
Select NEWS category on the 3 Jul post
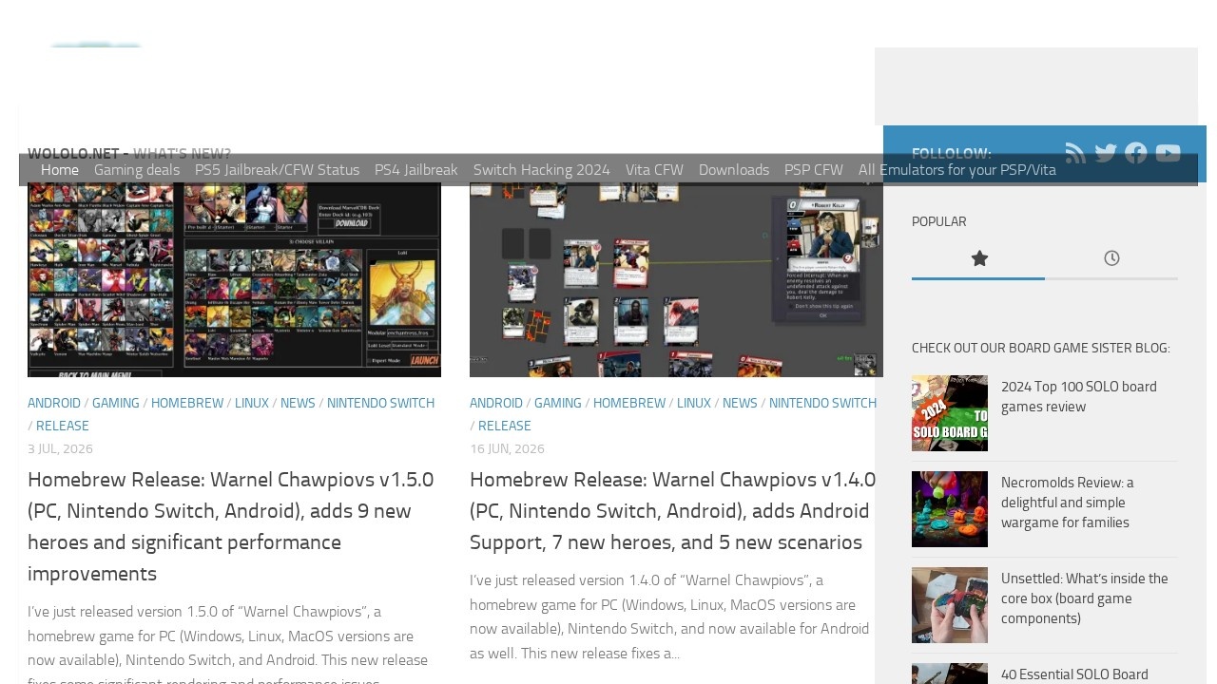[298, 403]
